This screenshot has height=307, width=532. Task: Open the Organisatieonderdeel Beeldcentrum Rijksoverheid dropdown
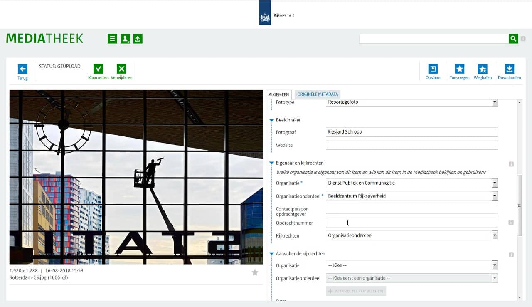(x=494, y=196)
